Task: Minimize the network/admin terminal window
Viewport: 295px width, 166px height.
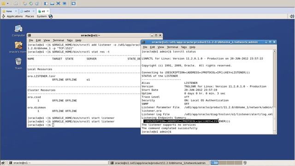Action: click(266, 42)
